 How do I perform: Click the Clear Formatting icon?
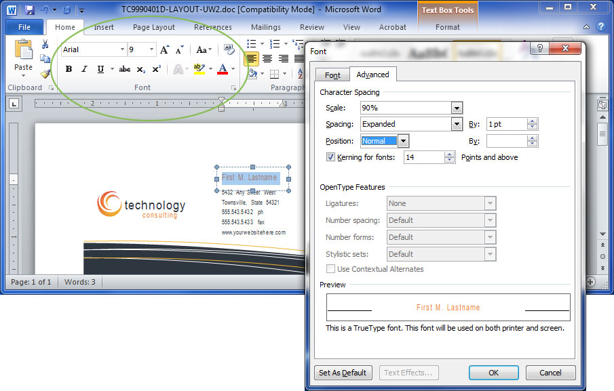pos(229,49)
